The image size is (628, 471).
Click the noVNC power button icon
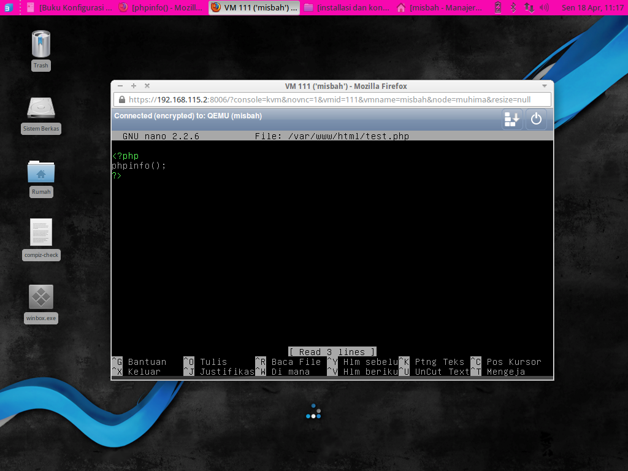(536, 119)
